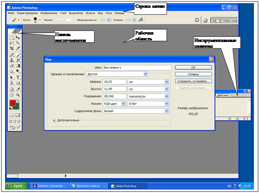
Task: Select the Brush tool in toolbox
Action: (18, 55)
